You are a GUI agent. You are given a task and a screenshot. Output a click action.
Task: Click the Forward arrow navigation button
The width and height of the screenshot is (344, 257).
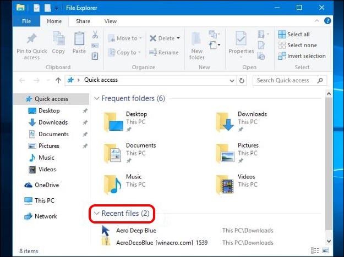click(36, 80)
